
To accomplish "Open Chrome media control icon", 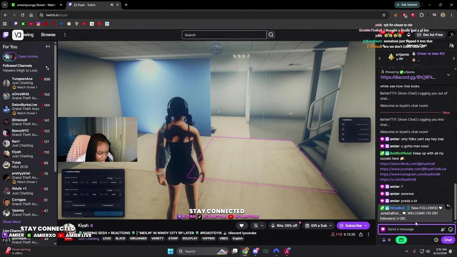I will (434, 15).
